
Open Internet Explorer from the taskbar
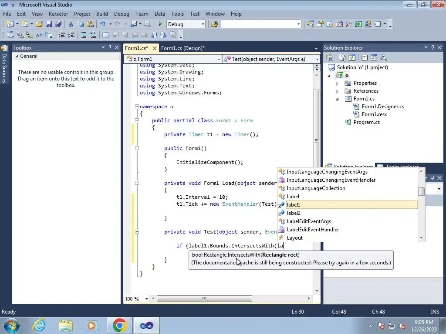[39, 325]
